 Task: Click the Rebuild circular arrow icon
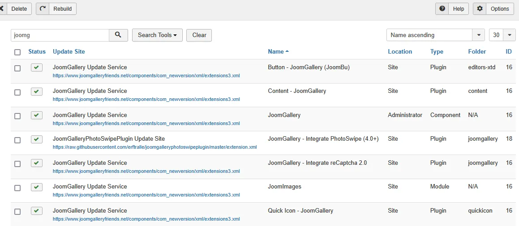43,8
